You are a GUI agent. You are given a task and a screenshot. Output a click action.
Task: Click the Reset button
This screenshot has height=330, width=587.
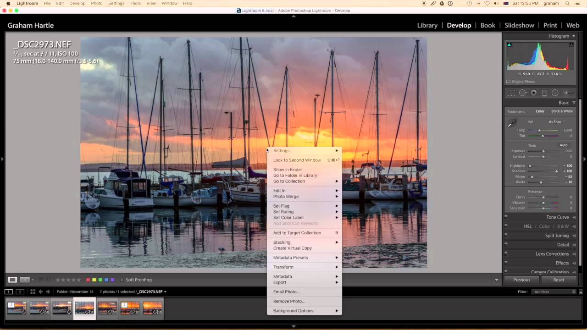click(559, 280)
